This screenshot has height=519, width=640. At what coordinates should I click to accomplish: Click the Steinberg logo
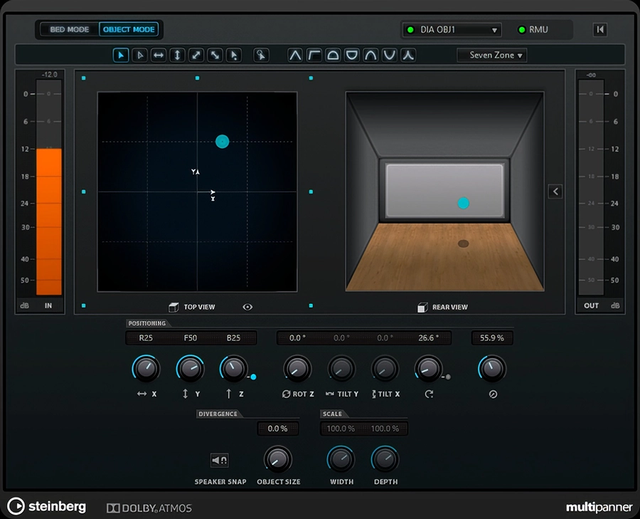[x=46, y=506]
